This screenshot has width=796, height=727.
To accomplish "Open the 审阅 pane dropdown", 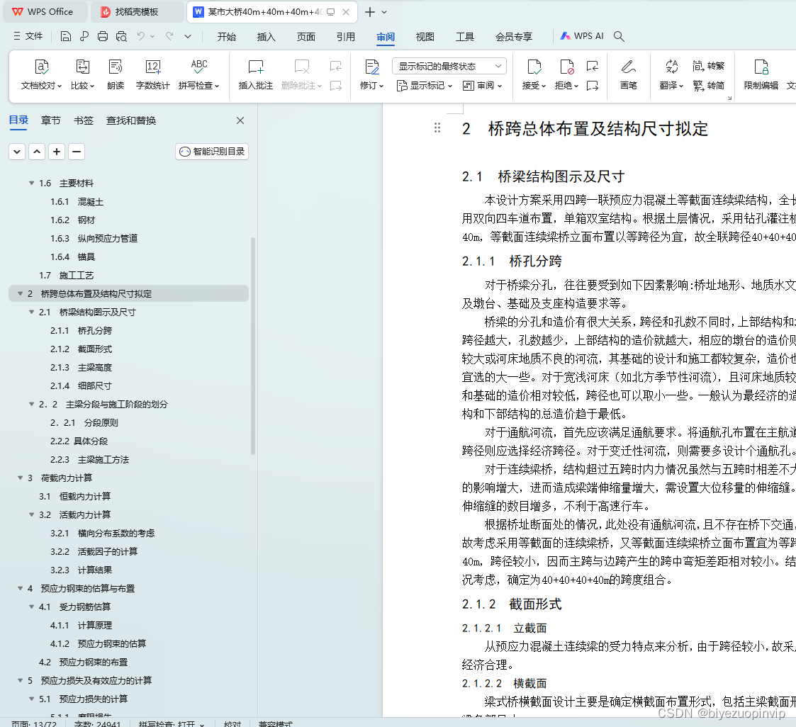I will 482,86.
